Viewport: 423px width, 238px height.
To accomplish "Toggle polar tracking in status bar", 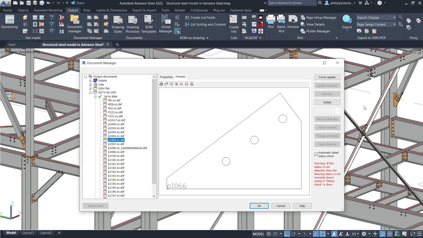I will pos(293,234).
